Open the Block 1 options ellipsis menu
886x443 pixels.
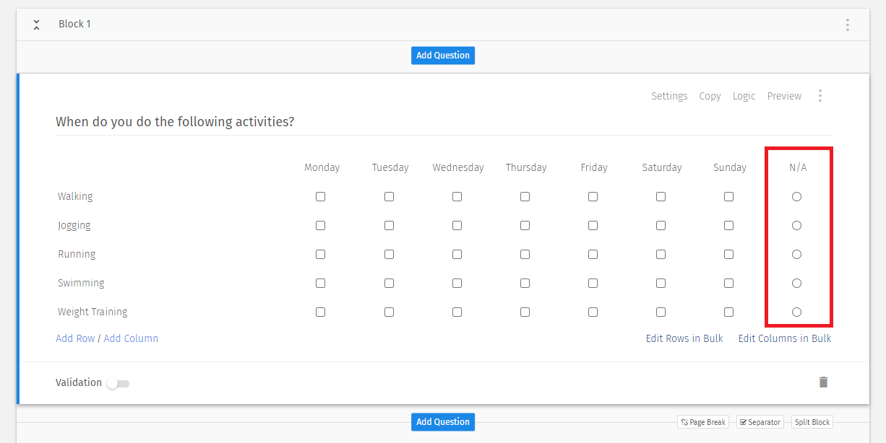pyautogui.click(x=847, y=24)
